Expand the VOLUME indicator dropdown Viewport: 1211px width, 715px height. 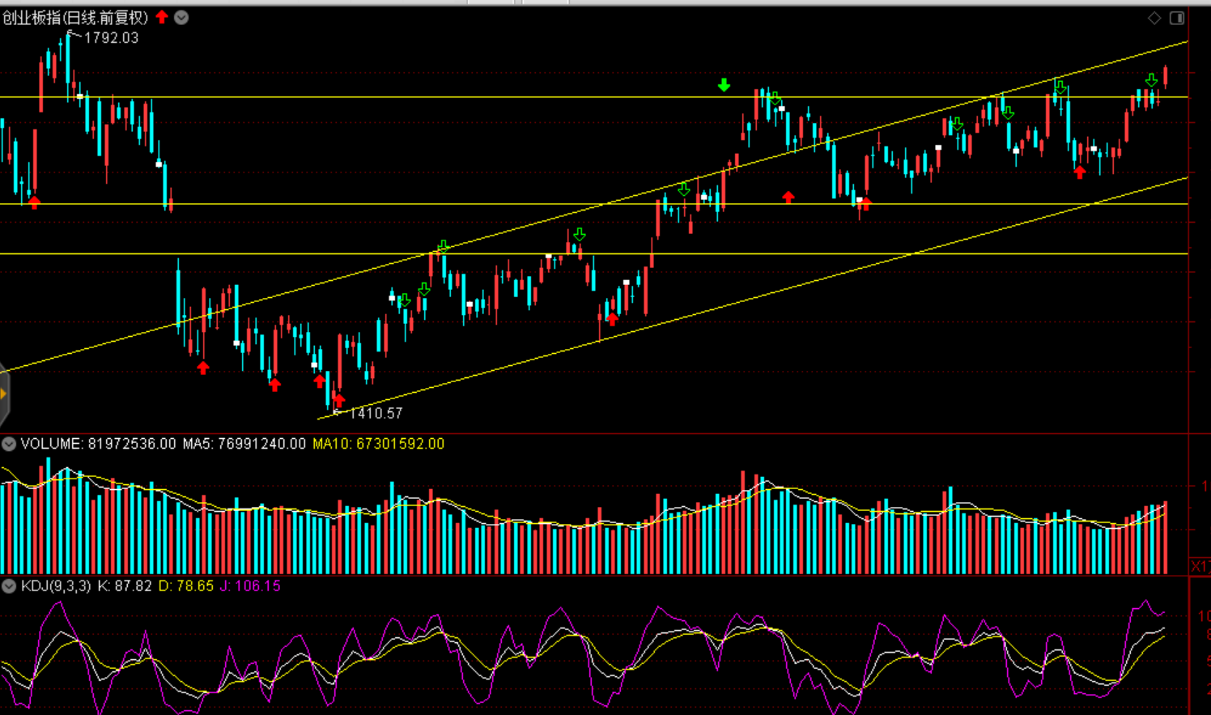[x=9, y=444]
